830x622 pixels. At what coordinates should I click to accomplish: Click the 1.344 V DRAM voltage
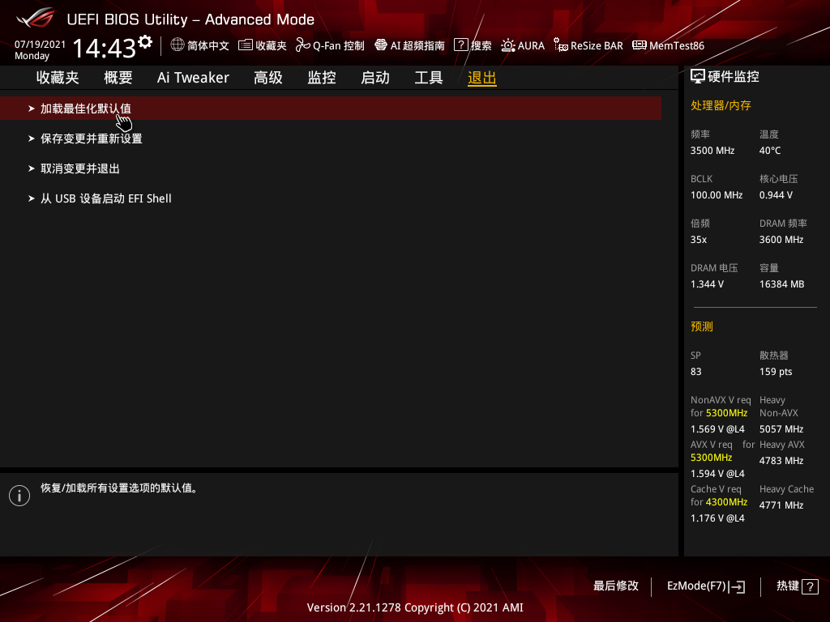coord(707,284)
